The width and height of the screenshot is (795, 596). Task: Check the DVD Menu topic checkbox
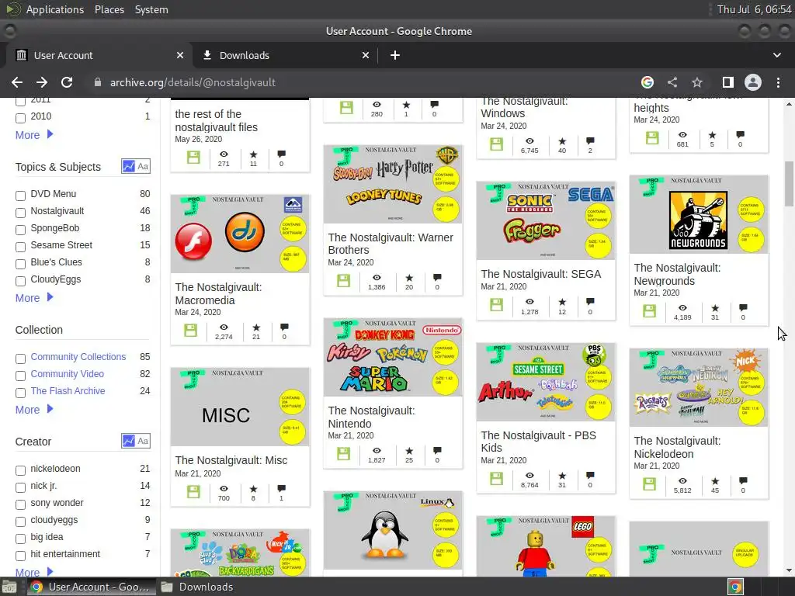click(20, 196)
